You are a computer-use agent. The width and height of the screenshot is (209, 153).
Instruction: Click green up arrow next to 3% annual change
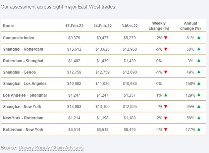[x=199, y=60]
